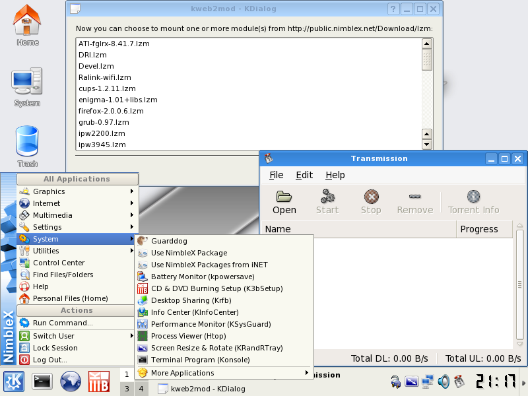Click the volume speaker tray icon
528x396 pixels.
pyautogui.click(x=444, y=381)
